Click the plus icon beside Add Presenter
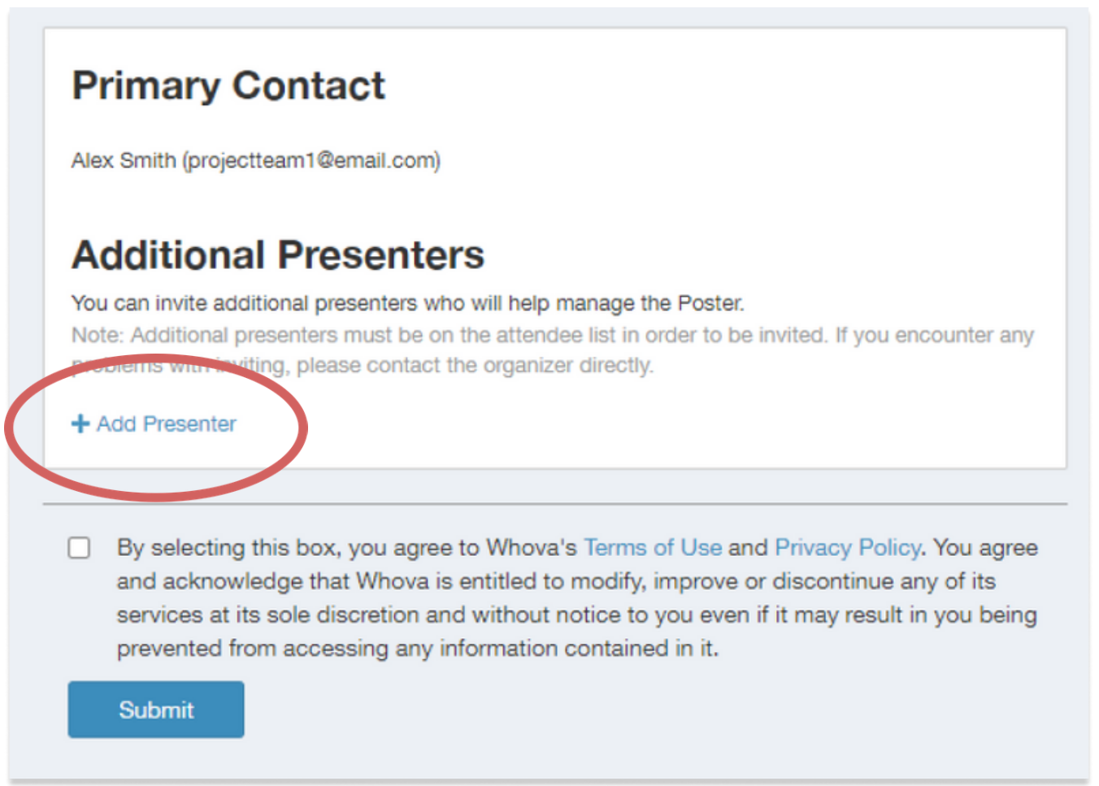This screenshot has height=786, width=1099. coord(80,423)
